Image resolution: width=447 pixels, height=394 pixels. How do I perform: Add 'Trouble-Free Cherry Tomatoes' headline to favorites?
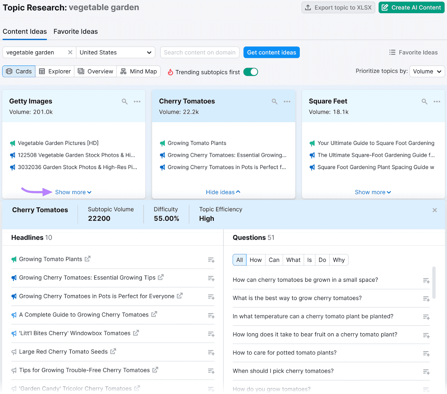click(x=211, y=371)
